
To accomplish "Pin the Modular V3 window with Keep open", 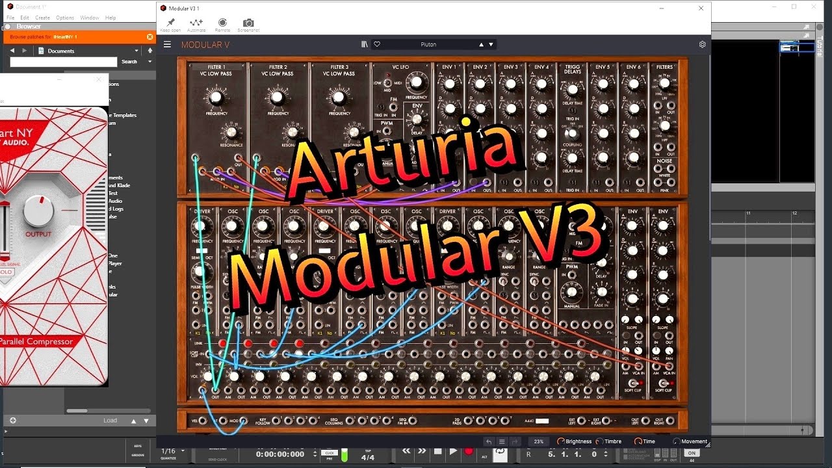I will [171, 25].
